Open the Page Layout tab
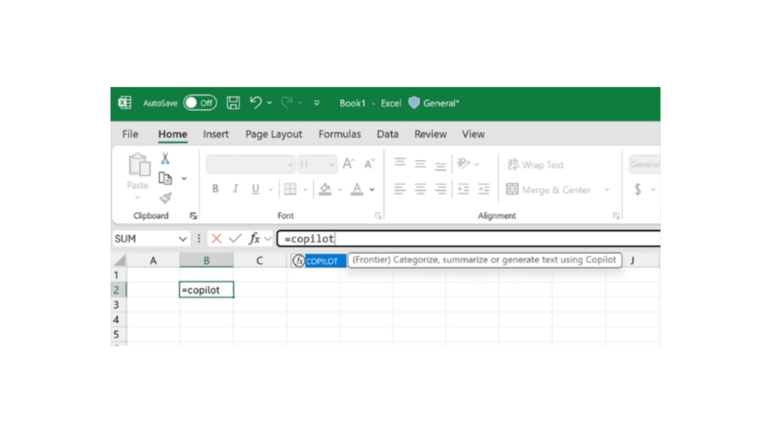 (274, 134)
